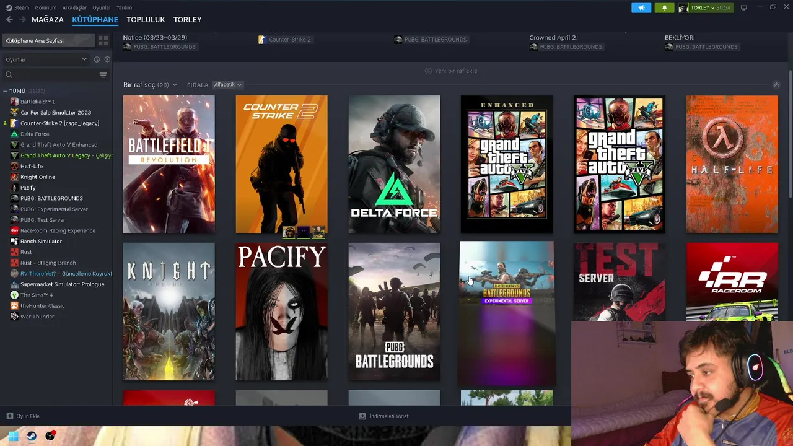Image resolution: width=793 pixels, height=446 pixels.
Task: Go forward with the right navigation arrow
Action: coord(22,20)
